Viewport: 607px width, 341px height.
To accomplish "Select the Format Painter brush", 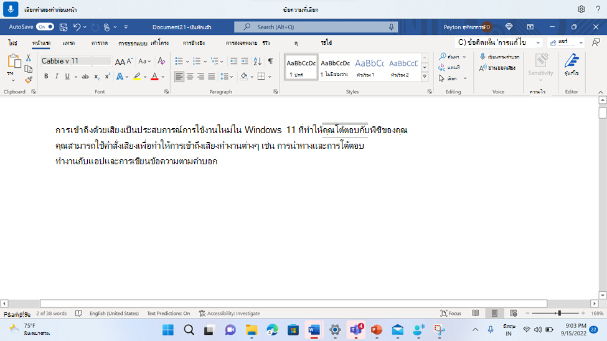I will (x=28, y=80).
